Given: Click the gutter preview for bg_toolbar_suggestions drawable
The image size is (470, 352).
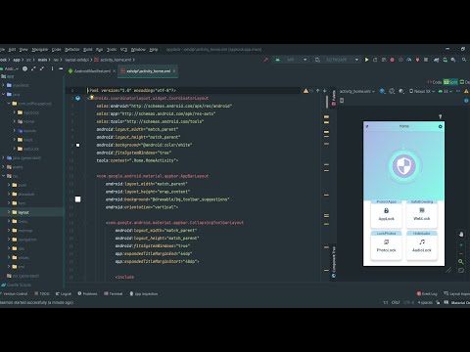Looking at the screenshot, I should tap(77, 199).
